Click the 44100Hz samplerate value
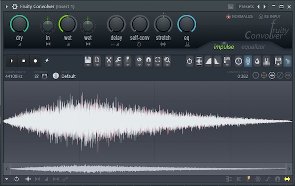 [14, 76]
